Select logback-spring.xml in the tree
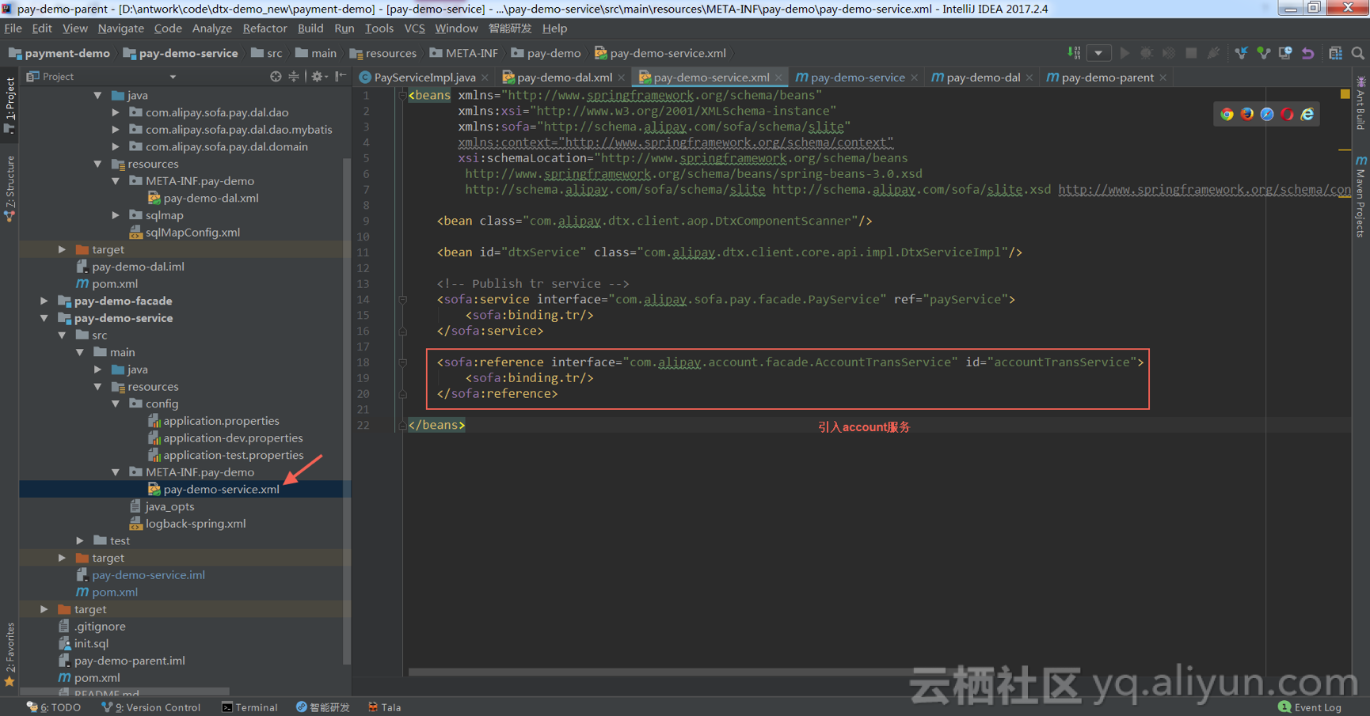1370x716 pixels. pyautogui.click(x=196, y=524)
